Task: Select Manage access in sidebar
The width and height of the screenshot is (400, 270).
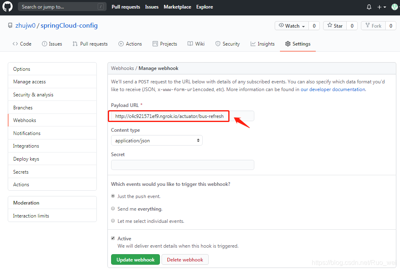Action: point(52,82)
